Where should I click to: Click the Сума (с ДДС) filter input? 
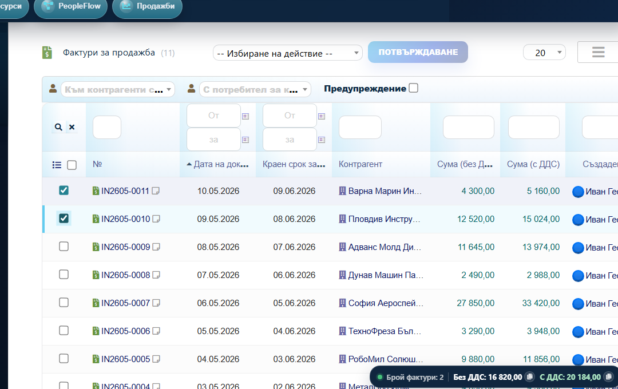(534, 127)
